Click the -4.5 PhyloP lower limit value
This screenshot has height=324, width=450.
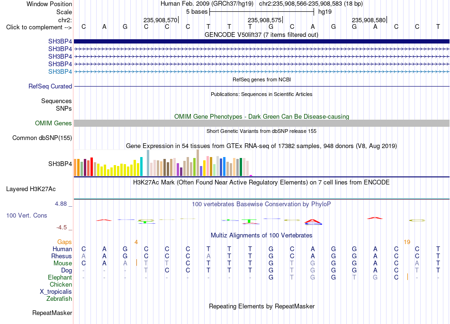click(x=62, y=228)
